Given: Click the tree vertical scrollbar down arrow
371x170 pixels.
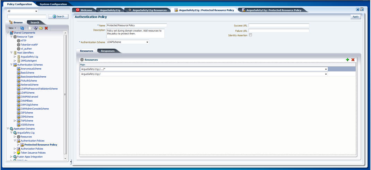Looking at the screenshot, I should click(66, 158).
